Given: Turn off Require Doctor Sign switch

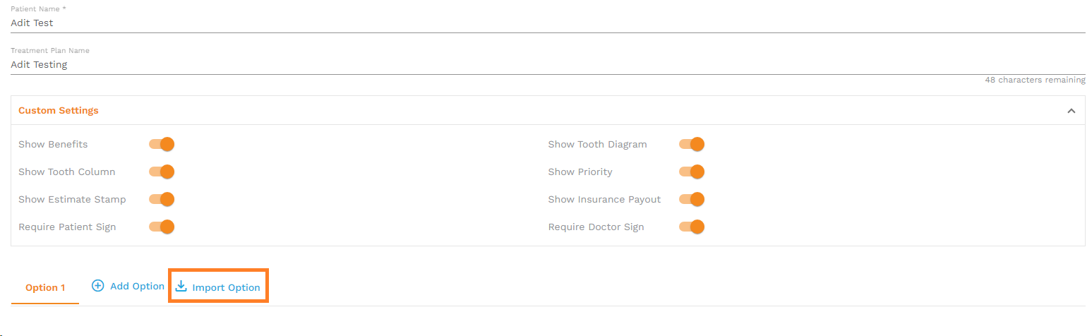Looking at the screenshot, I should (x=692, y=227).
